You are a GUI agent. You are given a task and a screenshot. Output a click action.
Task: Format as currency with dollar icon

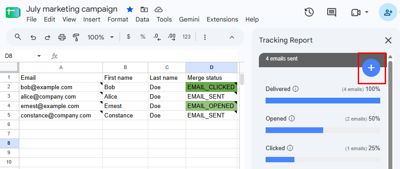tap(129, 37)
